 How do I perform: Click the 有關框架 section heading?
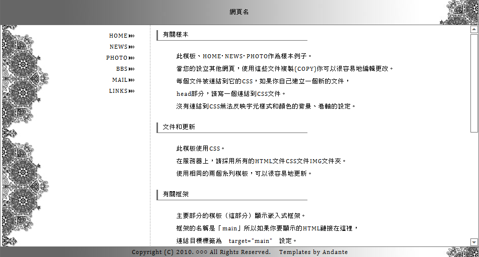click(176, 194)
